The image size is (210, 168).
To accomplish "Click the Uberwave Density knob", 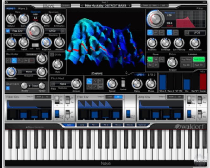I will 24,86.
